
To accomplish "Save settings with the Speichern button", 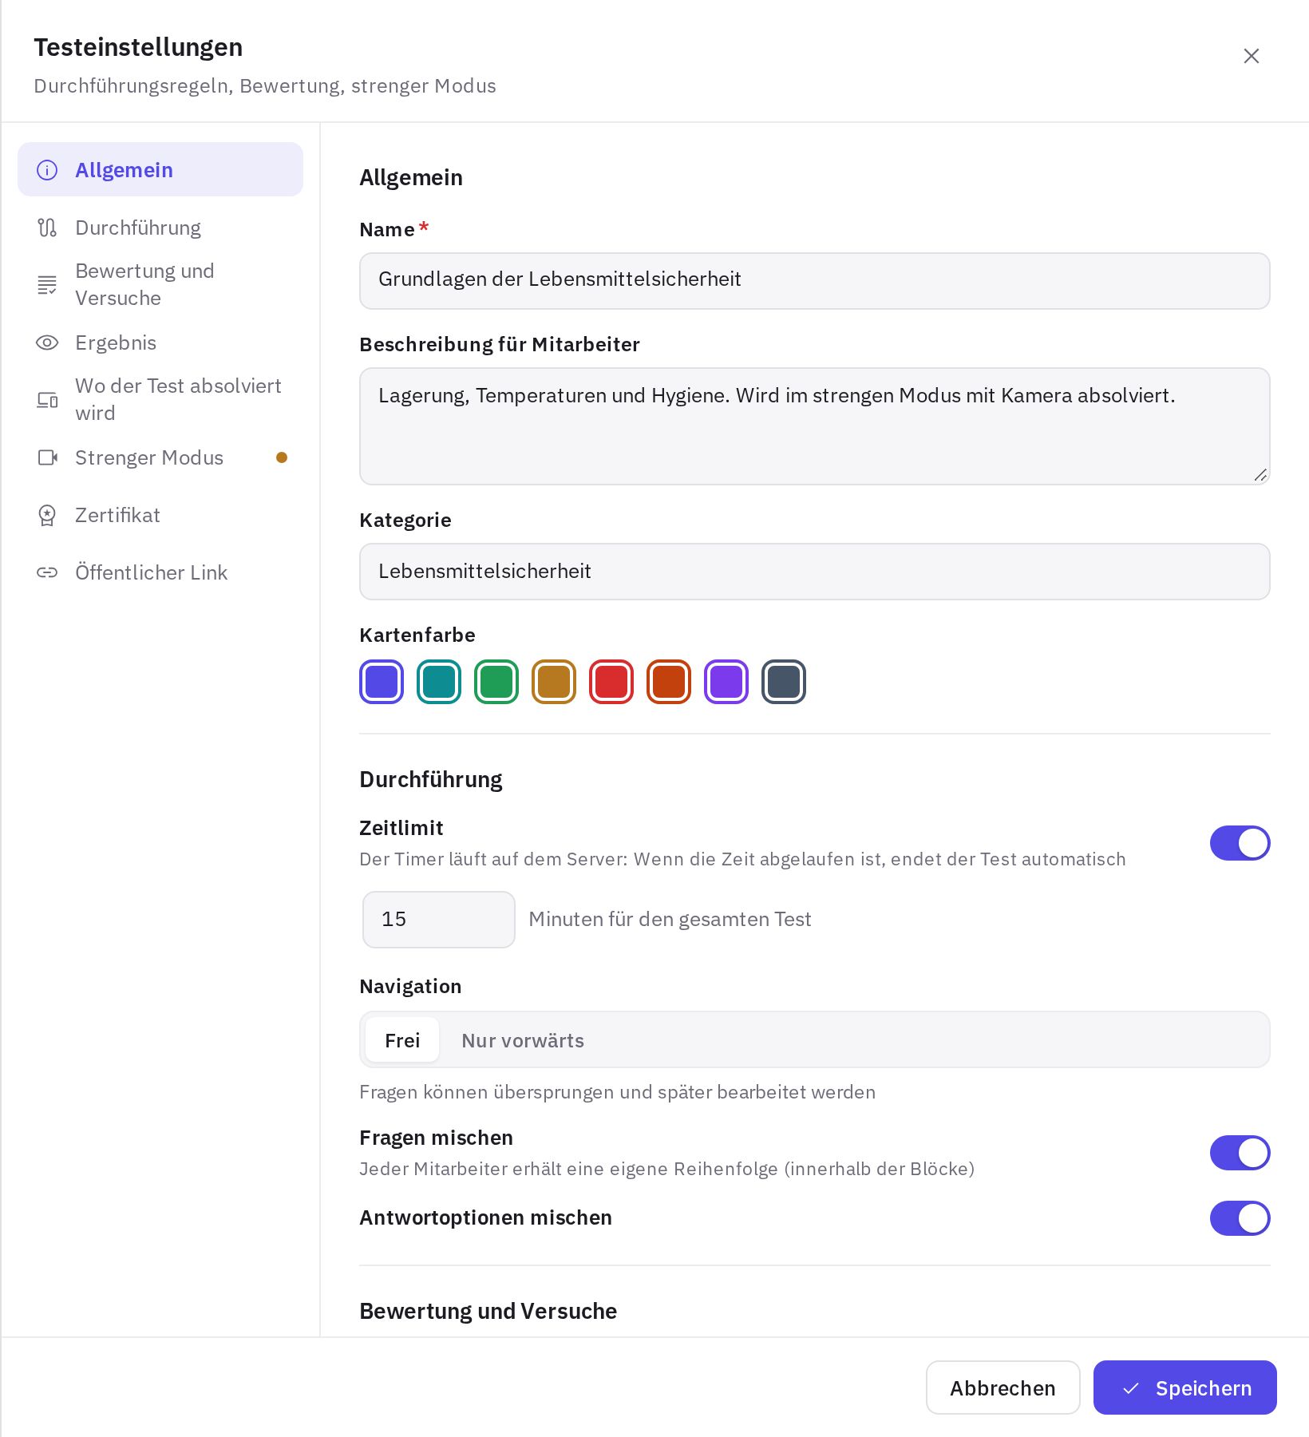I will point(1184,1388).
